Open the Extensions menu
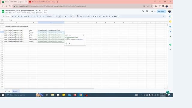Viewport: 192px width, 108px height. click(x=39, y=13)
